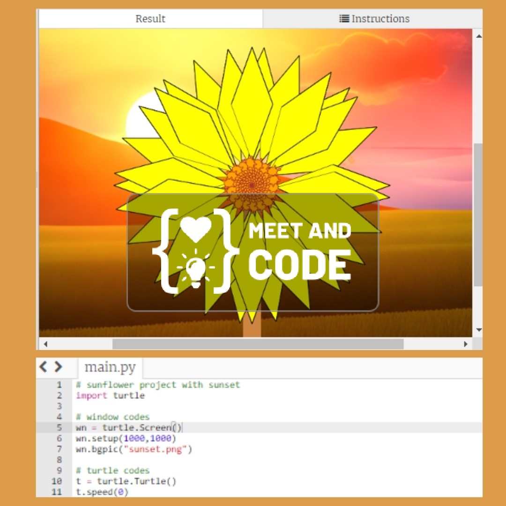The width and height of the screenshot is (506, 506).
Task: Click the horizontal scrollbar's left arrow
Action: coord(45,344)
